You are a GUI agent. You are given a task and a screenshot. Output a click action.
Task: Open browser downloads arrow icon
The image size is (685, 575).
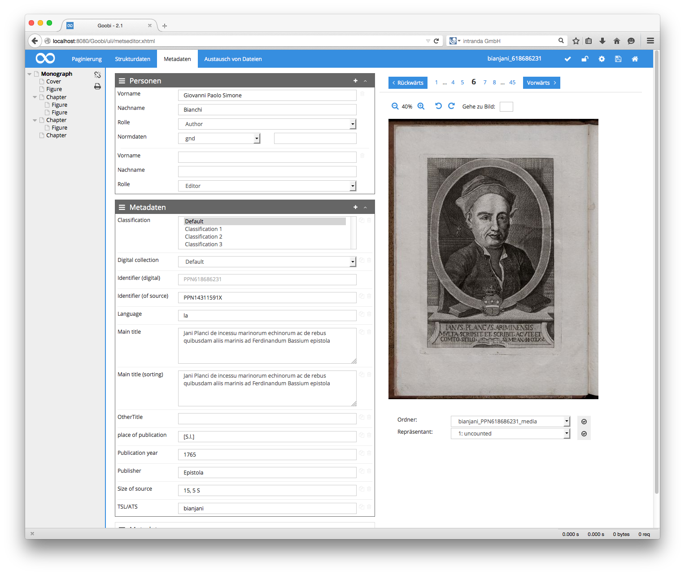602,41
